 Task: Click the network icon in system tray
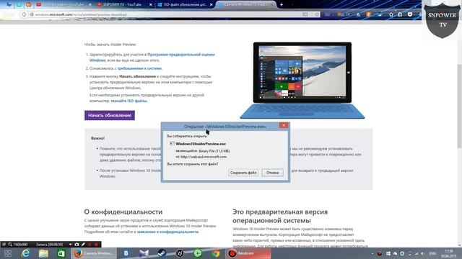click(416, 253)
